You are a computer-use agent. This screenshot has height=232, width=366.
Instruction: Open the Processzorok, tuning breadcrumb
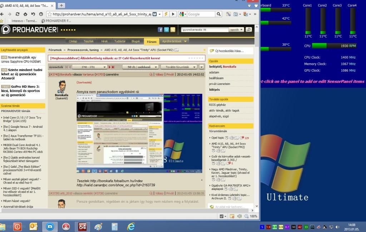(83, 50)
